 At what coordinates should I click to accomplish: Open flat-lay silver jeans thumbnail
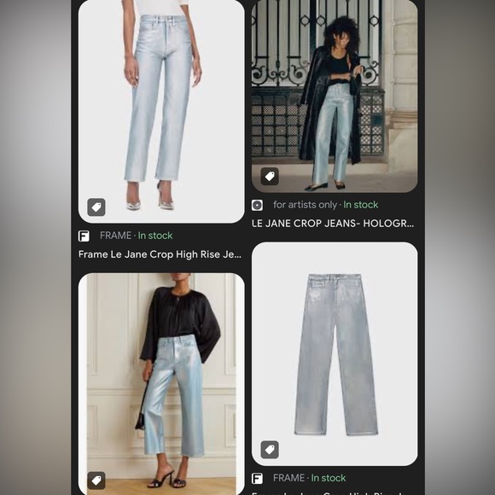pos(335,354)
